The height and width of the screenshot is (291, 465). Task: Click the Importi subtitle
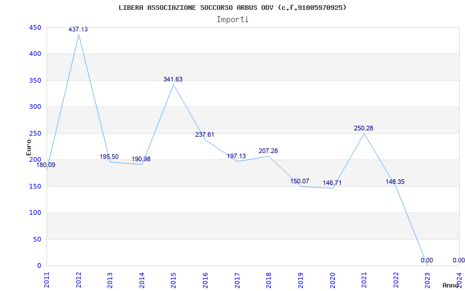pyautogui.click(x=233, y=20)
